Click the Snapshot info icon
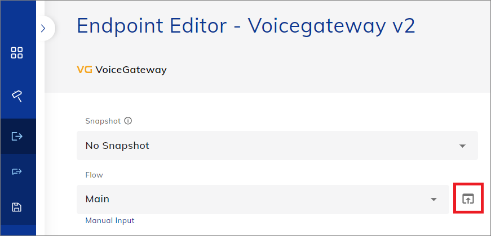Screen dimensions: 491x236 tap(128, 121)
